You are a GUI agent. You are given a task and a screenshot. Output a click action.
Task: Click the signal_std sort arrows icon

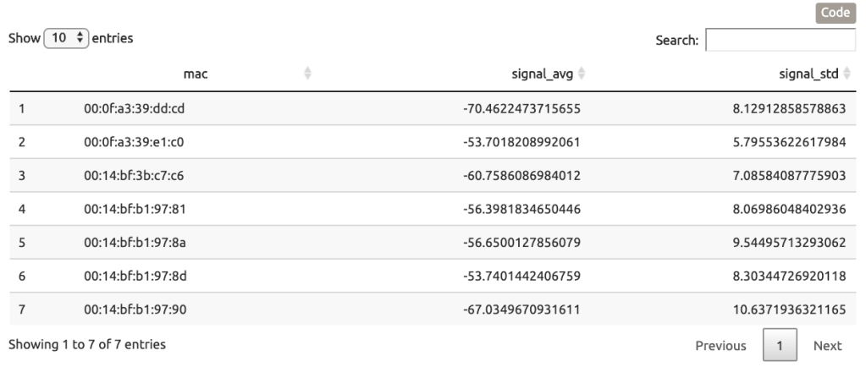[x=847, y=74]
